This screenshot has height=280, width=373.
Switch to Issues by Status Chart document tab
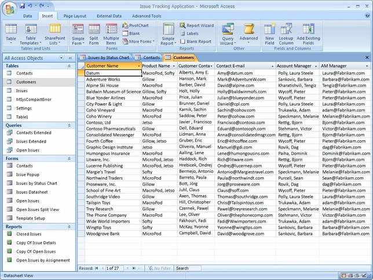point(105,57)
